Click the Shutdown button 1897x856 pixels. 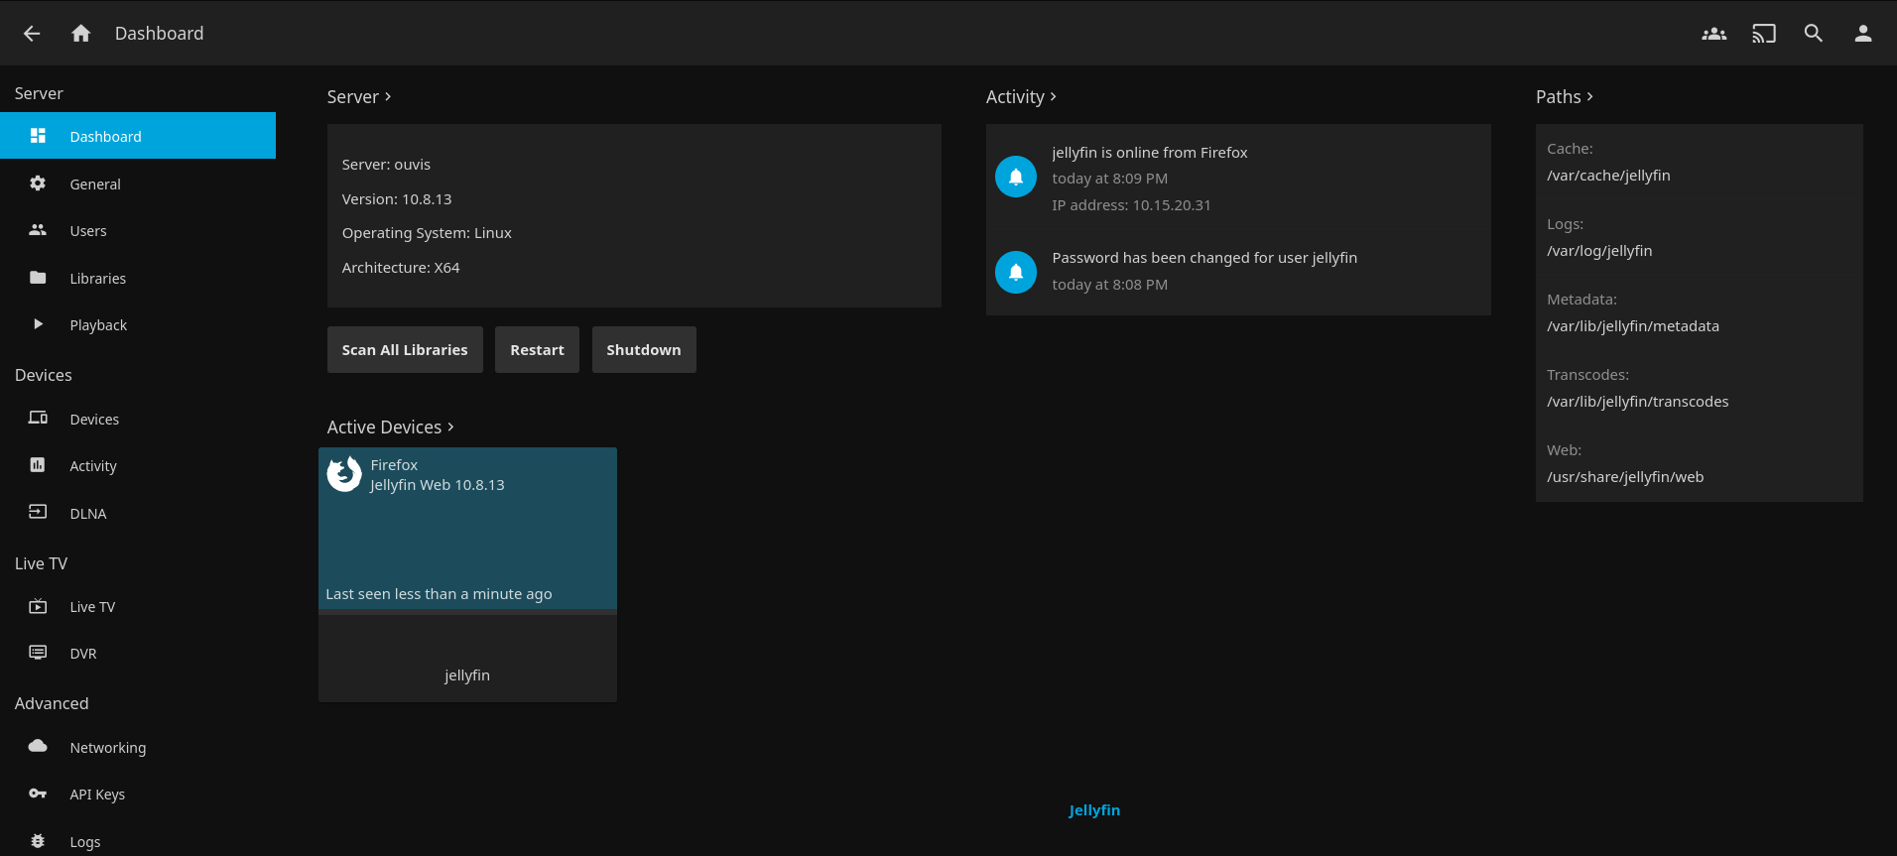tap(644, 350)
